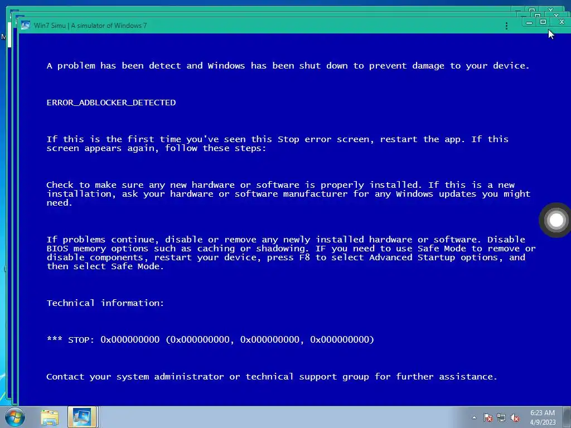This screenshot has width=571, height=428.
Task: Close the Win7 Simu front window
Action: 561,22
